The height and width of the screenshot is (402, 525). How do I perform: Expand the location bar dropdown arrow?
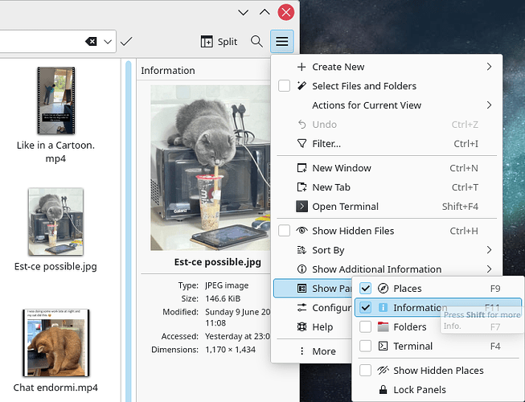[108, 41]
